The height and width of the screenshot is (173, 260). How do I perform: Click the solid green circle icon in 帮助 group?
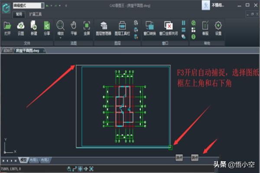194,37
